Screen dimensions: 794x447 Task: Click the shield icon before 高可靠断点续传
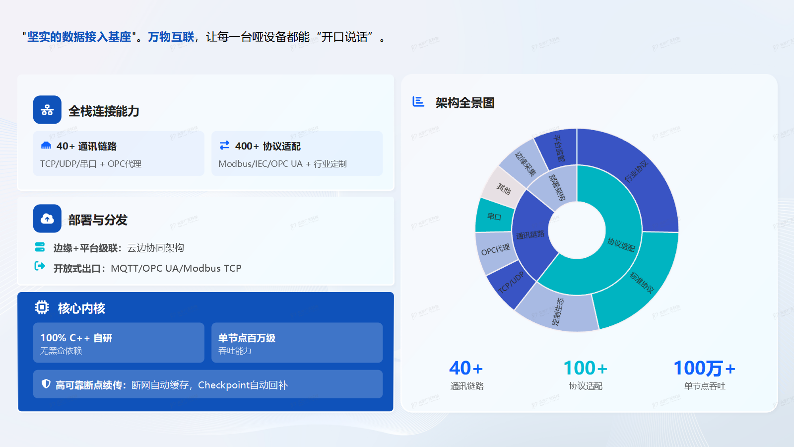tap(45, 383)
